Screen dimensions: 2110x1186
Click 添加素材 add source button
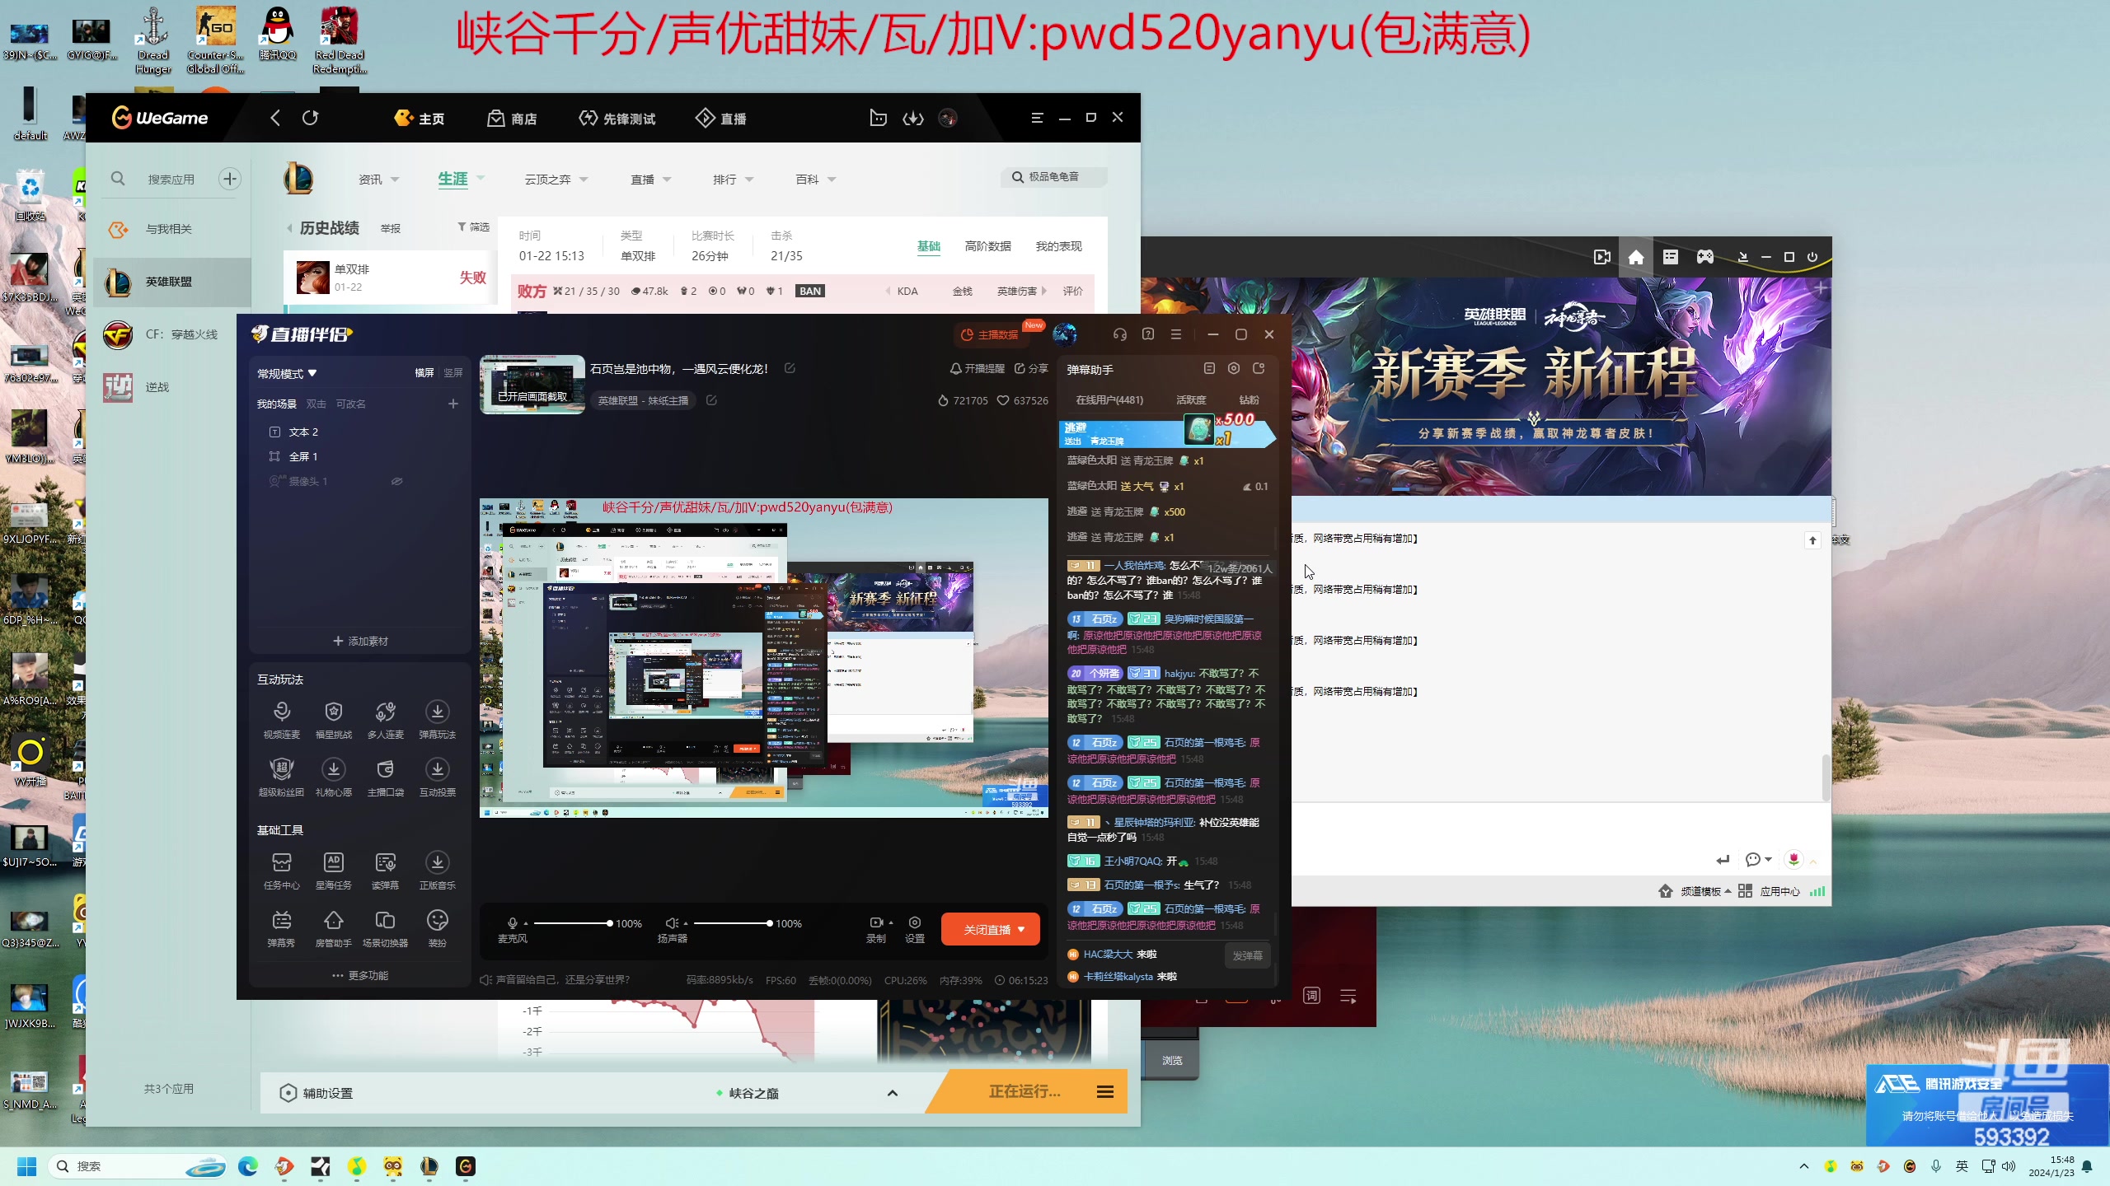(360, 641)
